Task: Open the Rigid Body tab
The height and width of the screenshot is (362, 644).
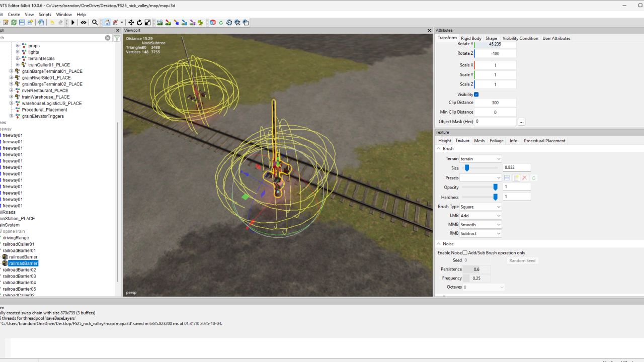Action: point(471,38)
